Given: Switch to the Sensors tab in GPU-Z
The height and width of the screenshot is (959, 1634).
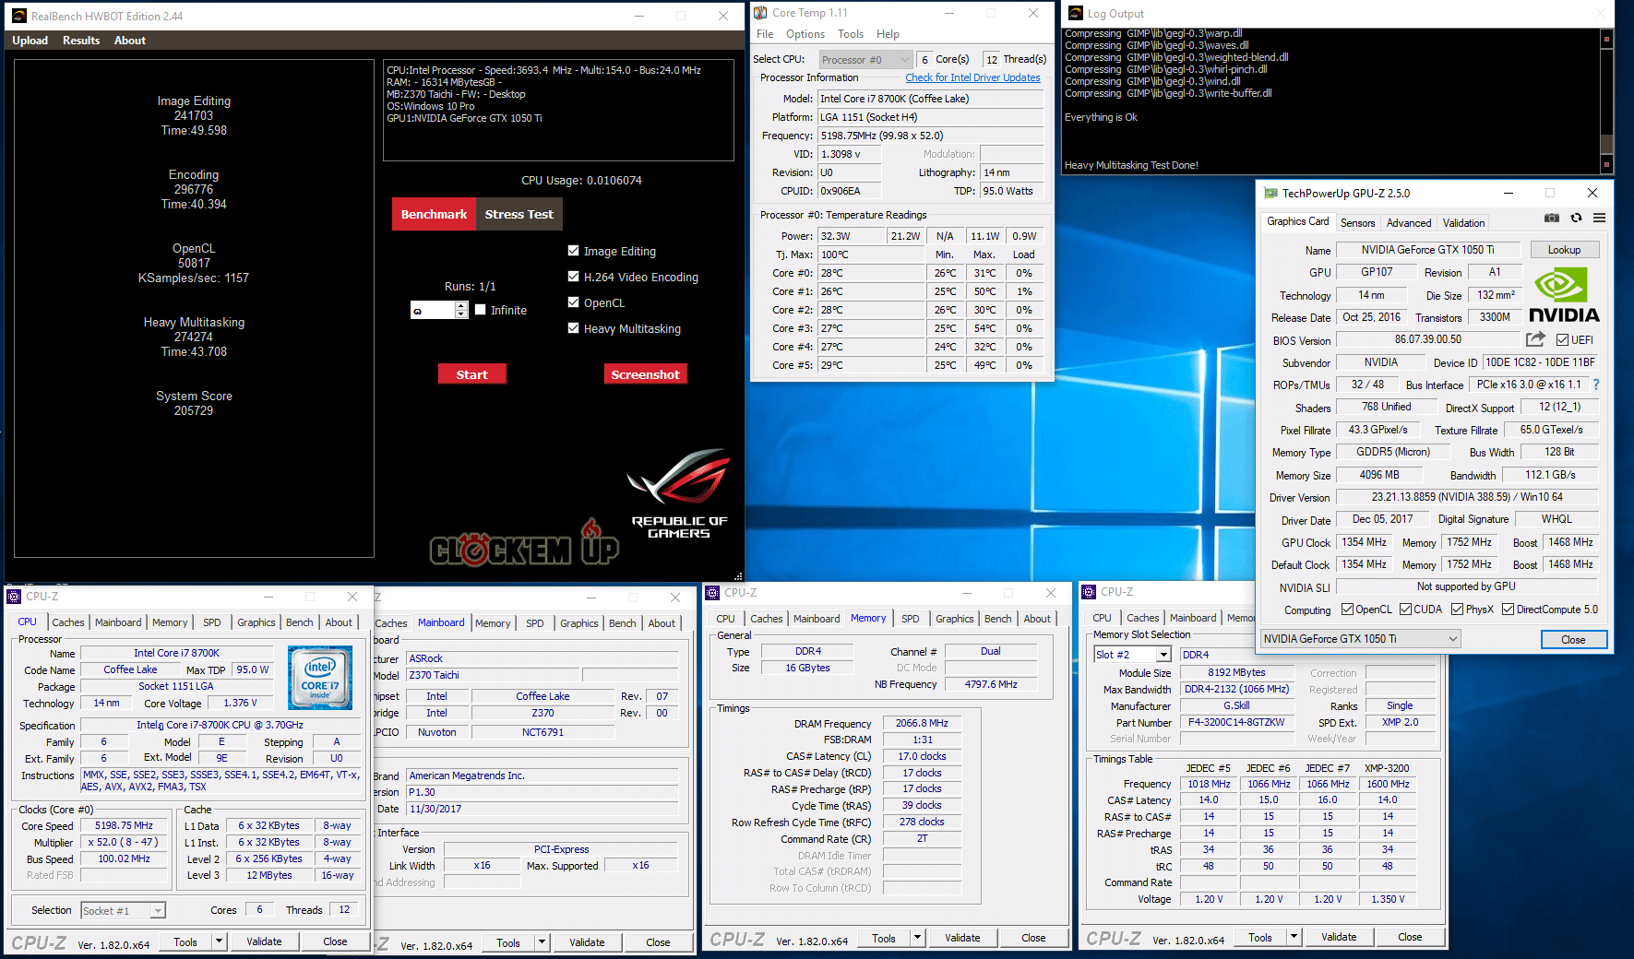Looking at the screenshot, I should point(1357,223).
